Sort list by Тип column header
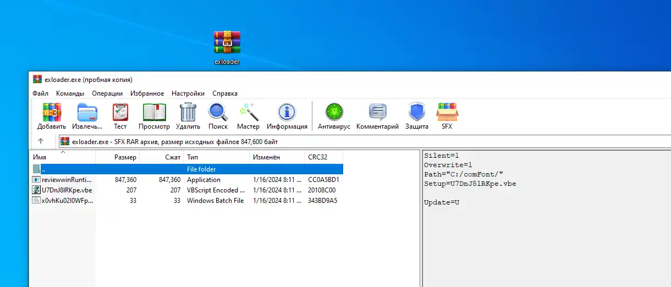This screenshot has width=671, height=287. pyautogui.click(x=217, y=157)
